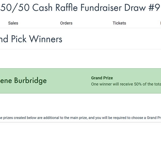Switch to the Orders tab
The height and width of the screenshot is (146, 161).
[x=66, y=23]
